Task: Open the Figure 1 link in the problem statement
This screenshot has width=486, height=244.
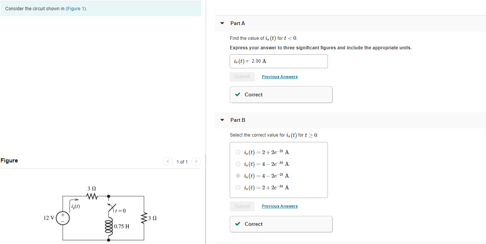Action: click(x=75, y=8)
